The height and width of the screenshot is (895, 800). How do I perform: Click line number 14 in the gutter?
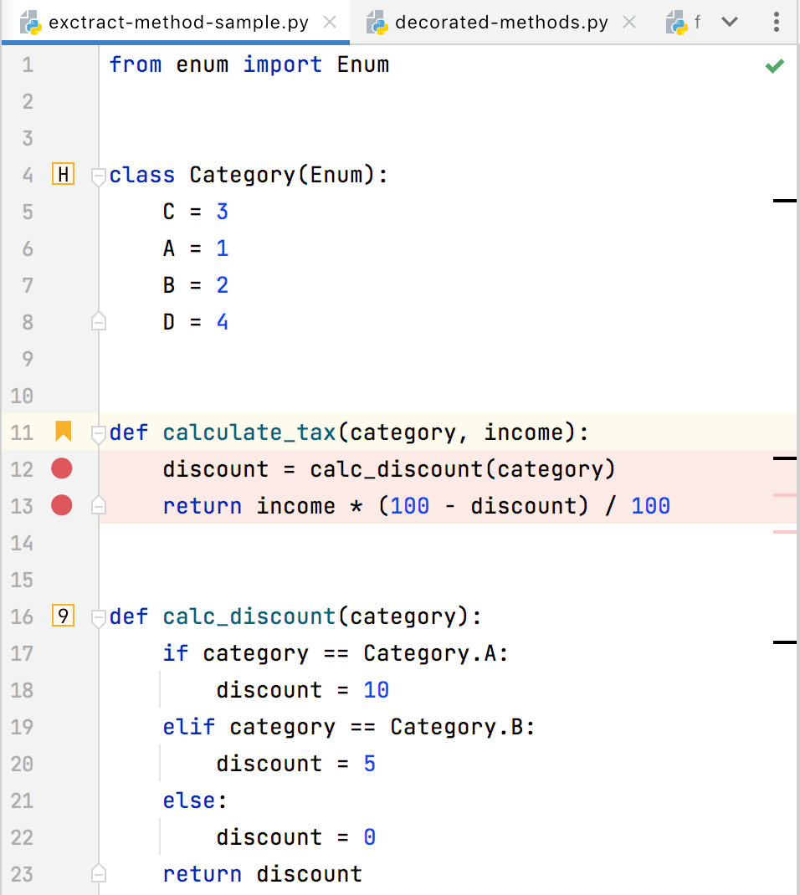click(22, 543)
